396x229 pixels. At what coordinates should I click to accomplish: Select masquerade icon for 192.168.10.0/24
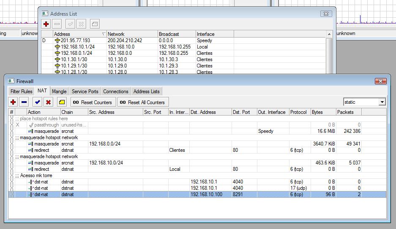point(30,163)
